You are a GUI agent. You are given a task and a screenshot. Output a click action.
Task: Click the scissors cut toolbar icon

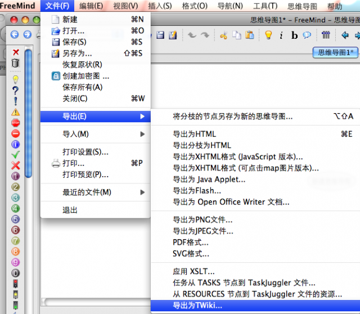pyautogui.click(x=224, y=35)
